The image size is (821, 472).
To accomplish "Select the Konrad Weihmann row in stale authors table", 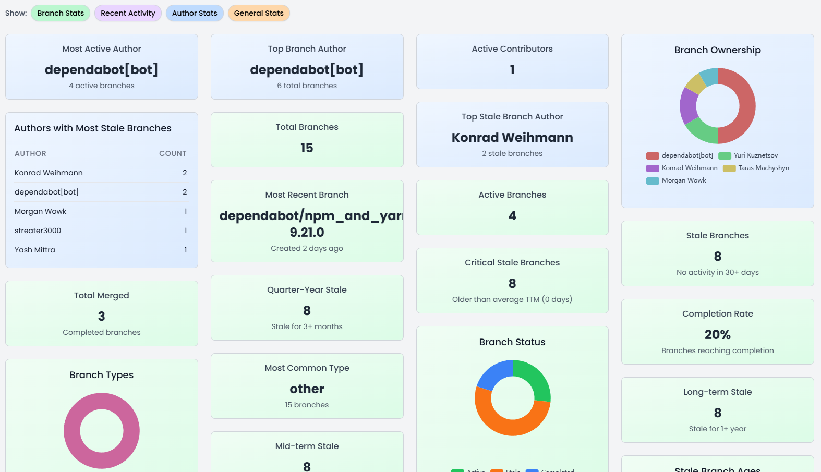I will 101,173.
